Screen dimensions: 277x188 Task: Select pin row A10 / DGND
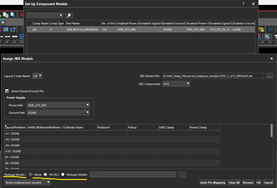(x=112, y=151)
